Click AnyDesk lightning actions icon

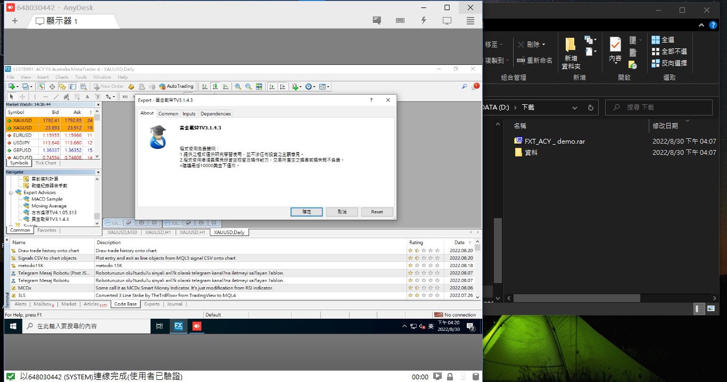point(424,21)
